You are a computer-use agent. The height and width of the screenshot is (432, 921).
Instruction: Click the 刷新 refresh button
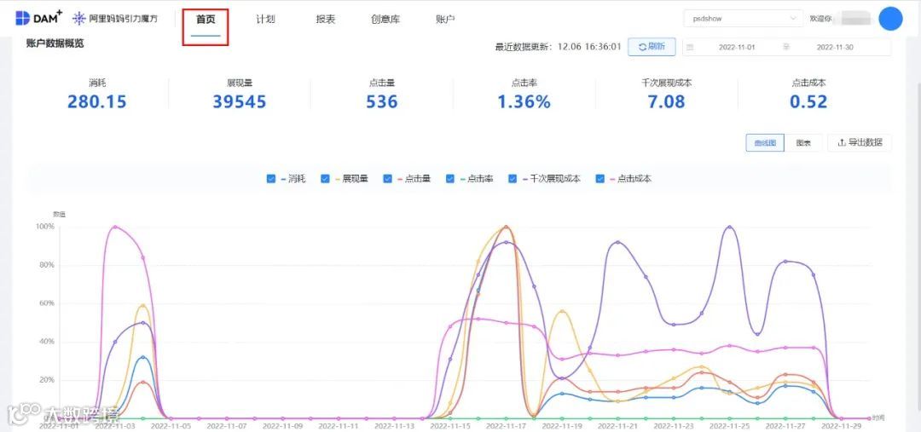[x=652, y=47]
